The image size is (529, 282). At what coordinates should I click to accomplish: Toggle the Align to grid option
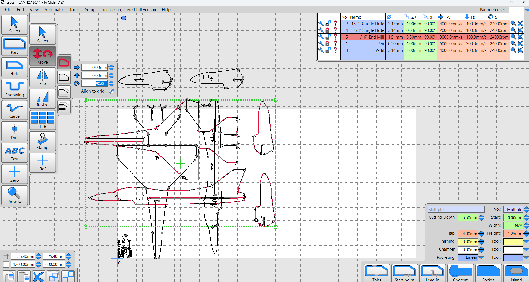pyautogui.click(x=111, y=91)
